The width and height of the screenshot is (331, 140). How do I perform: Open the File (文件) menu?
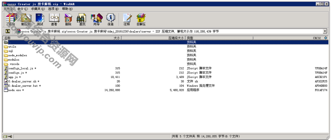pos(8,9)
